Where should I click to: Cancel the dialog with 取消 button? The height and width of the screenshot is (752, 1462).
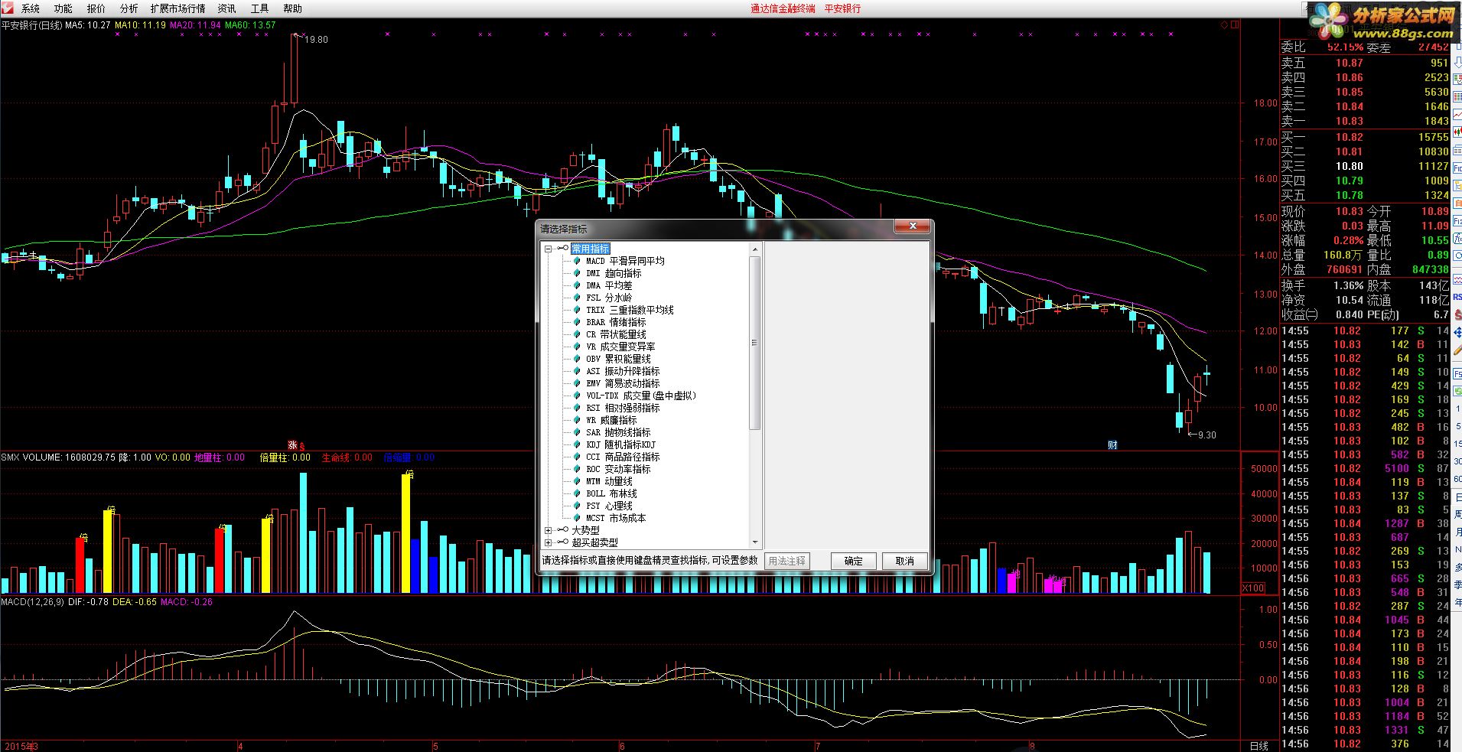click(904, 561)
